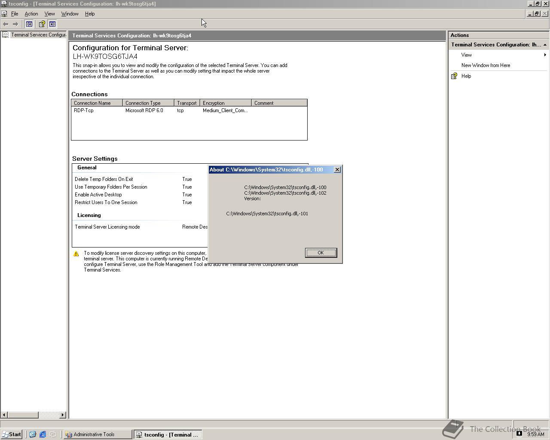Select Use Temporary Folders Per Session setting
The width and height of the screenshot is (550, 440).
click(111, 187)
